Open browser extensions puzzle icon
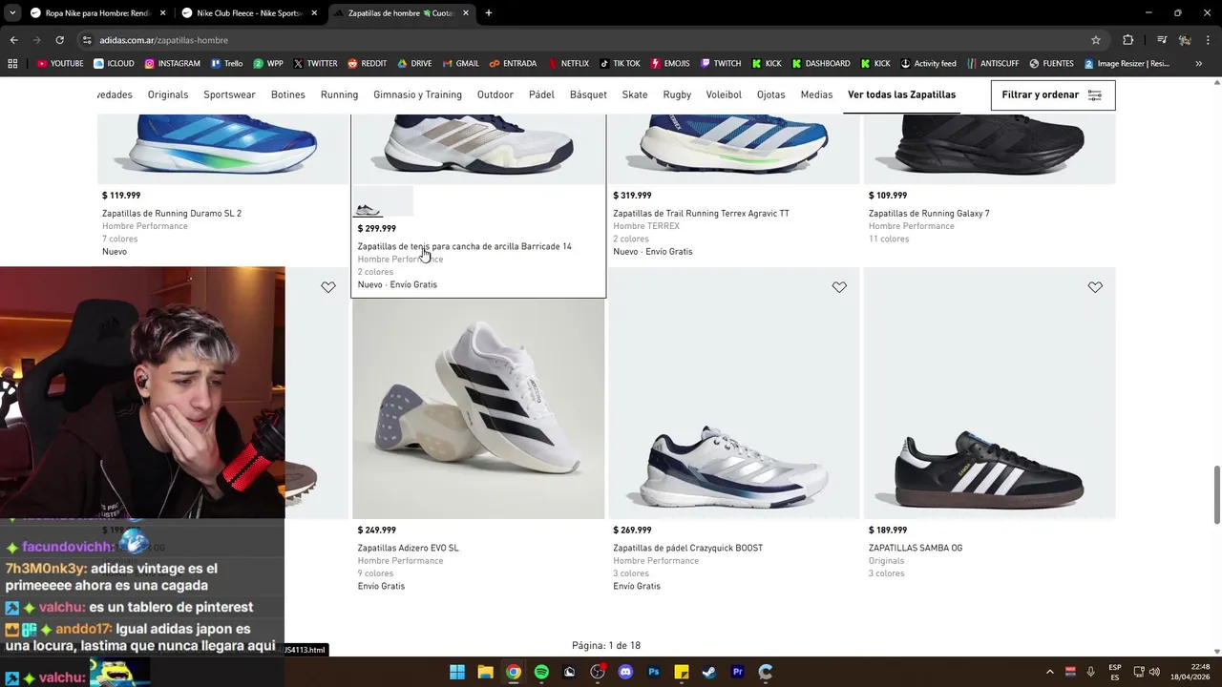 (1127, 40)
